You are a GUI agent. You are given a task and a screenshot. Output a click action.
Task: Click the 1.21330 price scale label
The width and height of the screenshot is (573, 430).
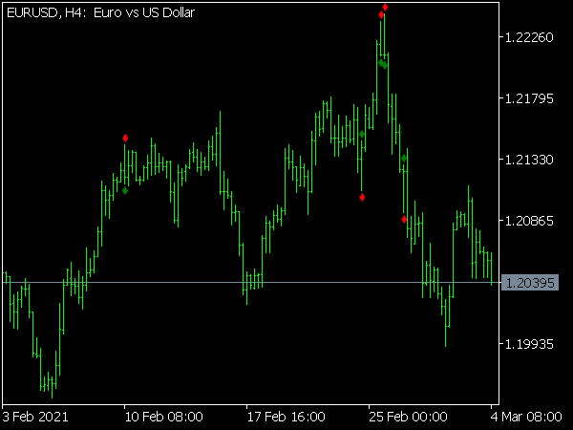[x=529, y=160]
